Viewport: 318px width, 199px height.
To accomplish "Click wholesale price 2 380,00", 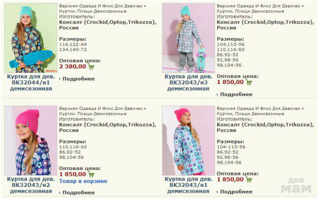I will click(x=73, y=66).
